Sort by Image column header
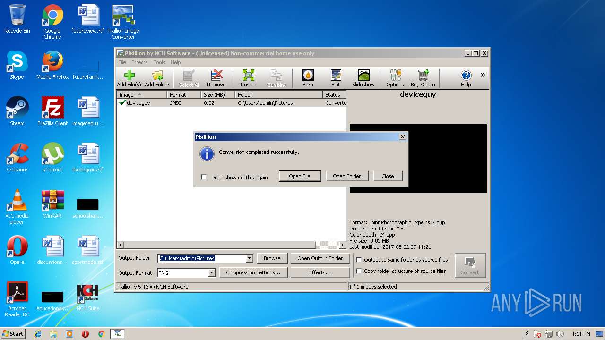This screenshot has width=605, height=340. click(142, 95)
